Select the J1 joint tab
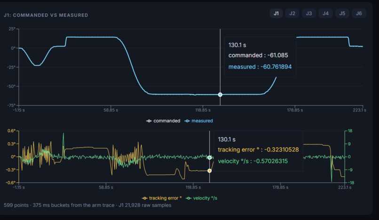Viewport: 379px width, 220px height. click(276, 14)
